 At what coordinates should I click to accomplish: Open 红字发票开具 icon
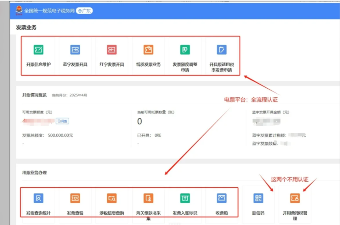click(111, 50)
